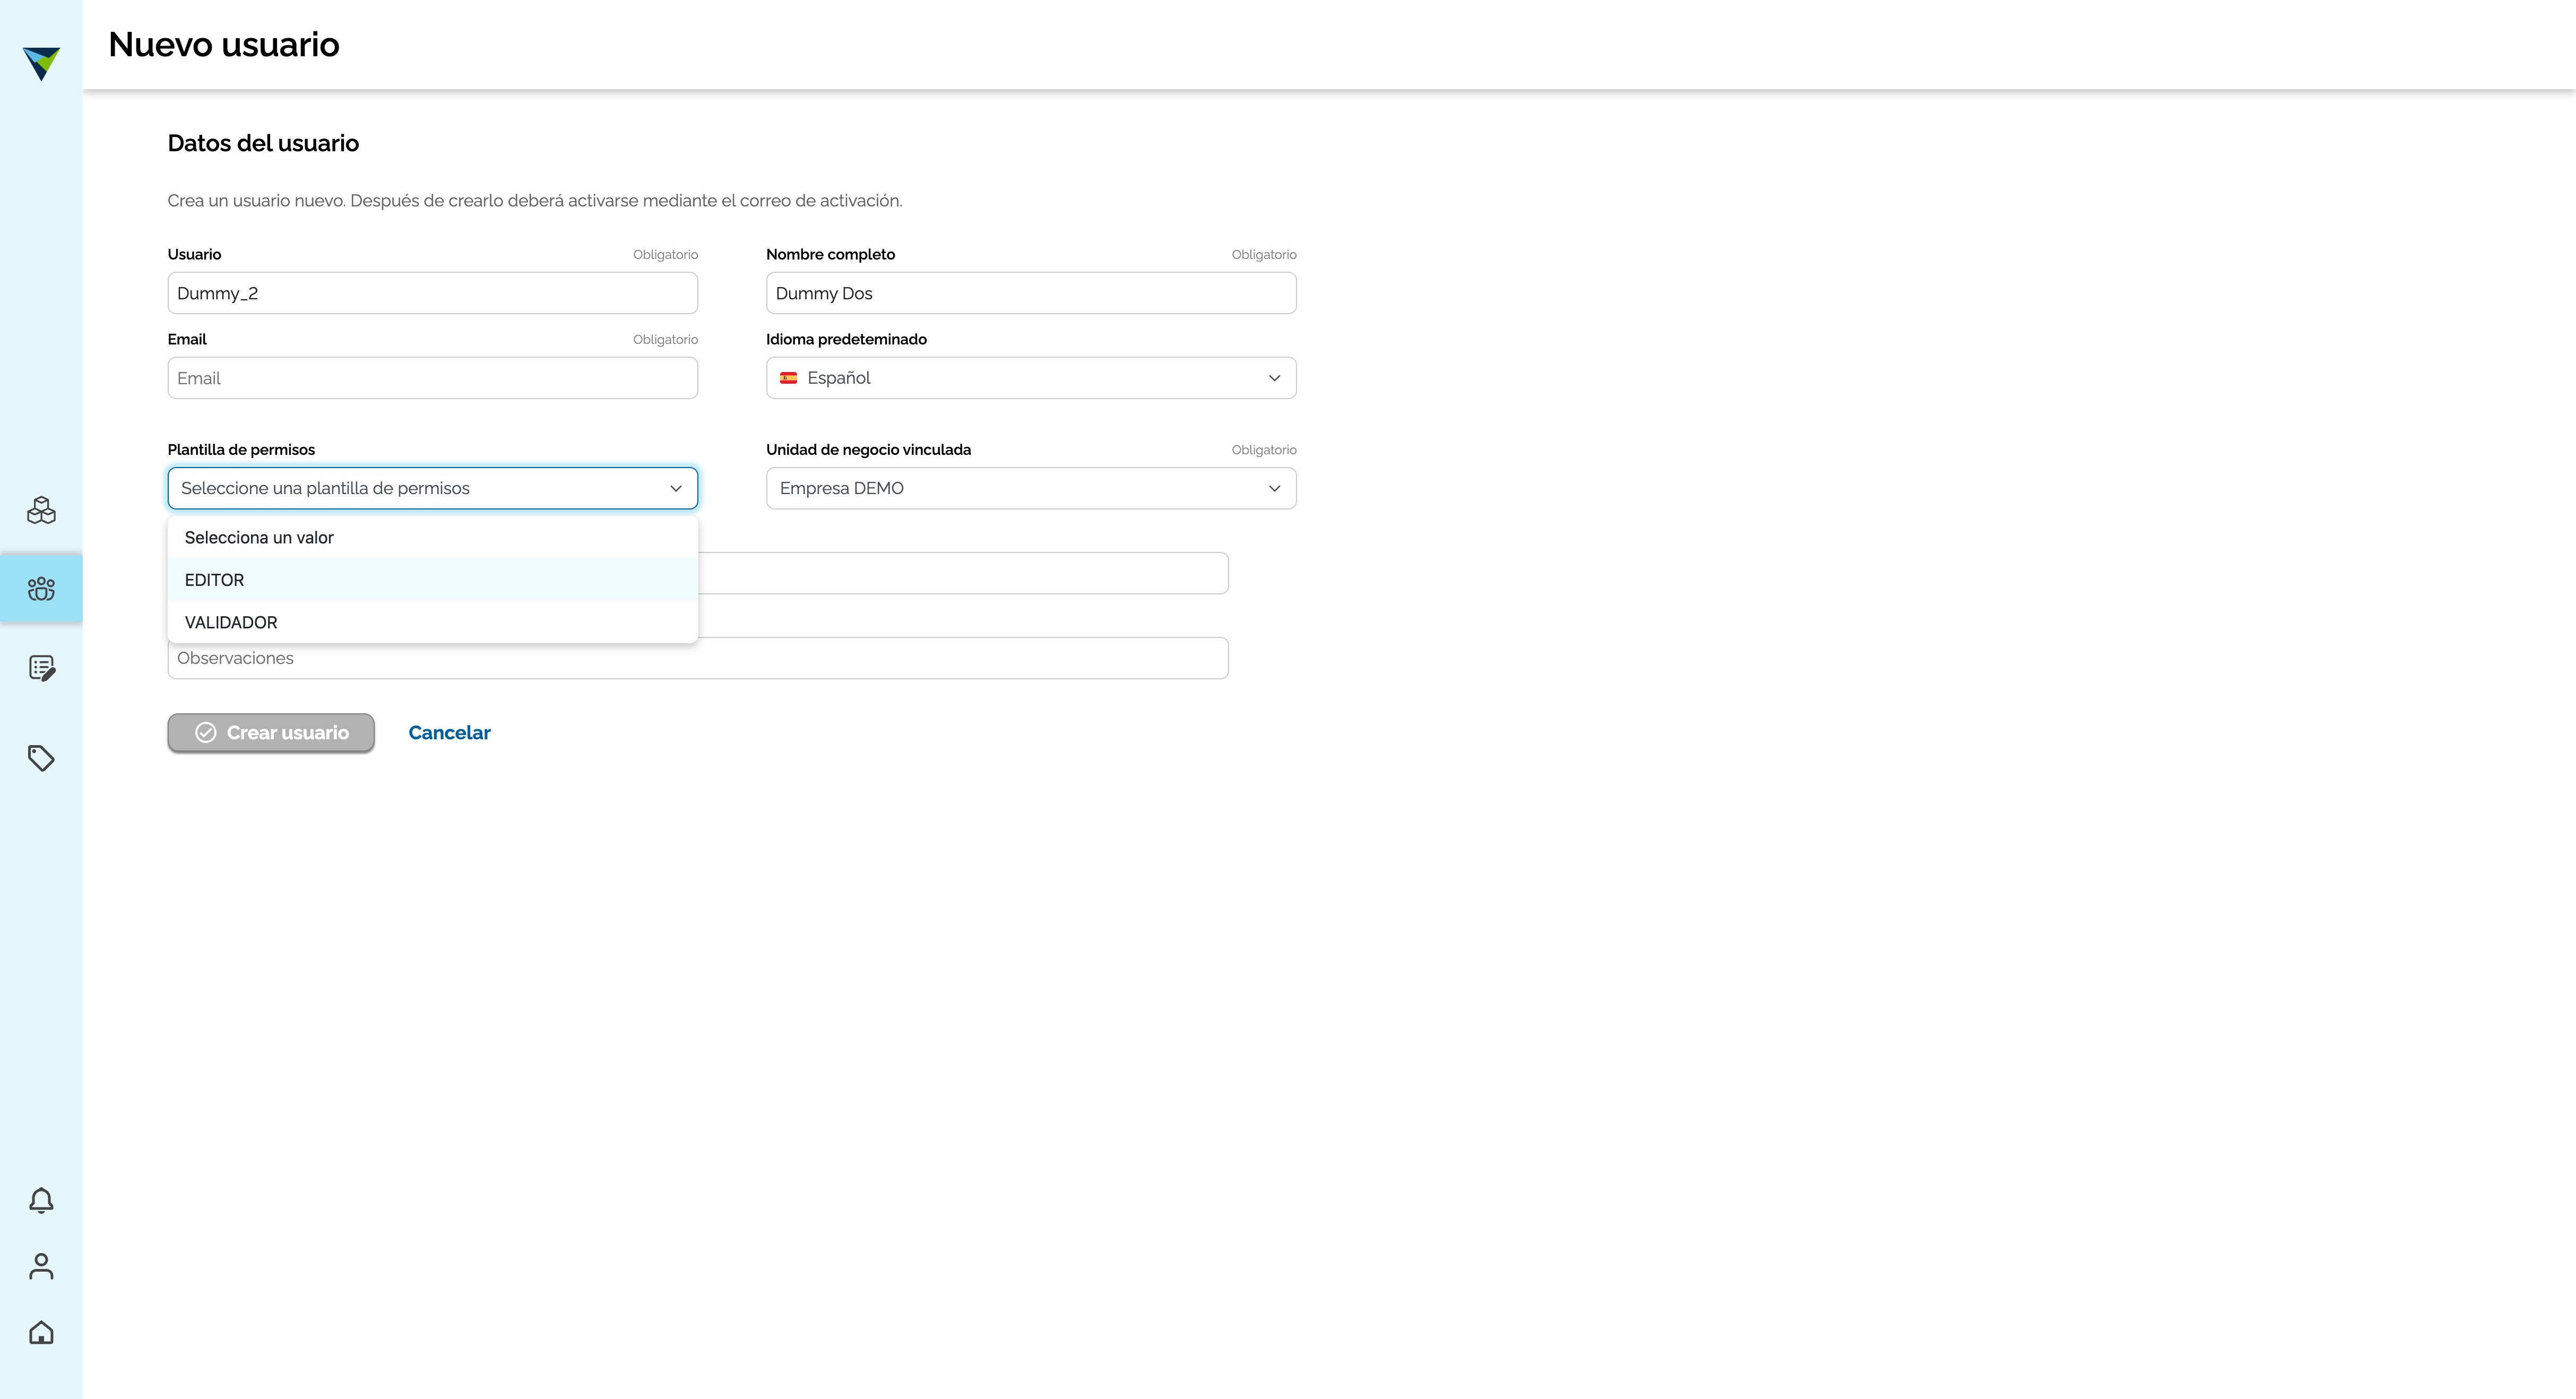Open the tag icon in sidebar
The height and width of the screenshot is (1399, 2576).
(x=41, y=758)
